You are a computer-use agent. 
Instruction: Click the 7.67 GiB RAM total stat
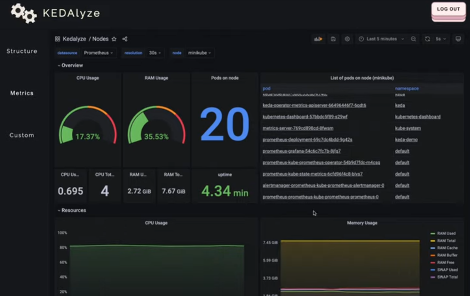tap(174, 191)
